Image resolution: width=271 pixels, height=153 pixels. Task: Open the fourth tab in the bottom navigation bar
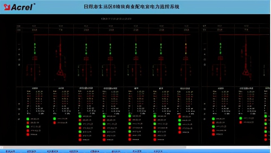click(74, 151)
